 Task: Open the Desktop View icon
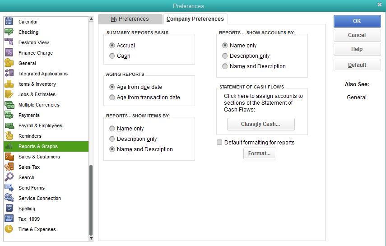point(9,42)
